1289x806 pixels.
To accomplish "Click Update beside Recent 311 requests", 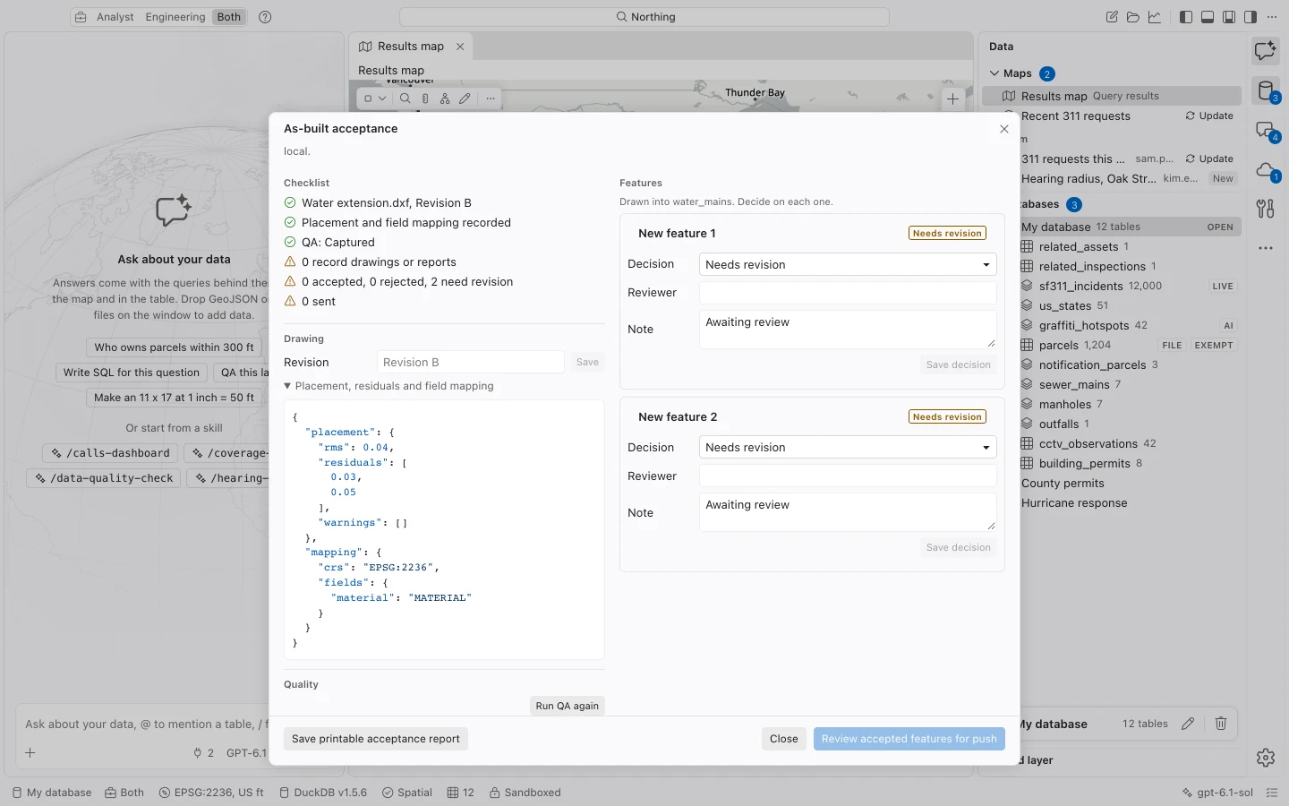I will pos(1209,116).
